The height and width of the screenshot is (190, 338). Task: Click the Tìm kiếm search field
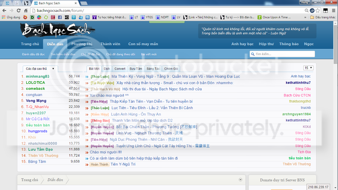pos(284,54)
